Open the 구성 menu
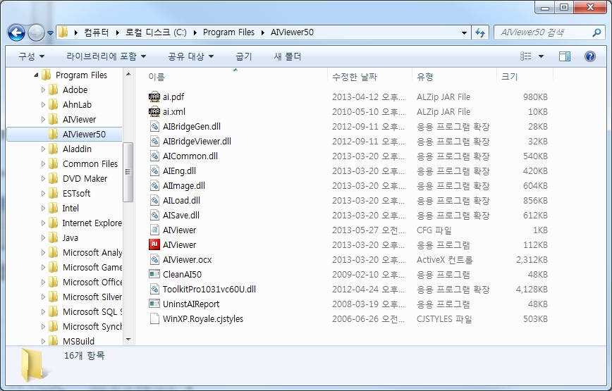This screenshot has width=612, height=391. click(x=32, y=56)
